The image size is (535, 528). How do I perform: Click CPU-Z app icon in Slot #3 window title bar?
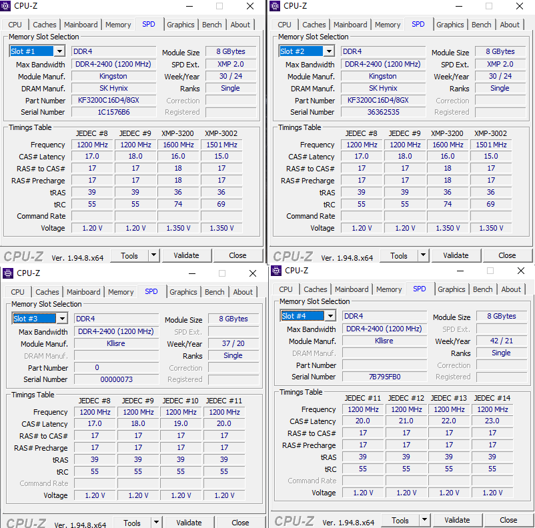click(8, 273)
